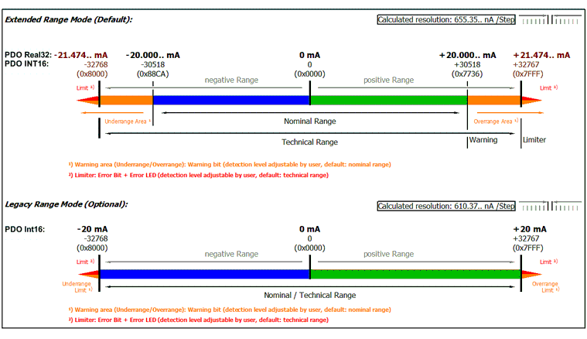Select the 'PDO Int16:' label in Legacy mode
Screen dimensions: 587x339
point(25,229)
